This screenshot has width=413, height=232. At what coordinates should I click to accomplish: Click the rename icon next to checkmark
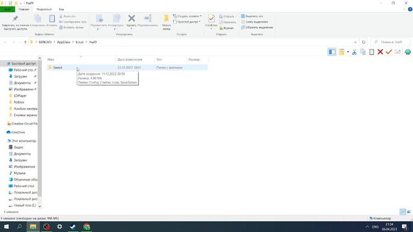click(398, 52)
